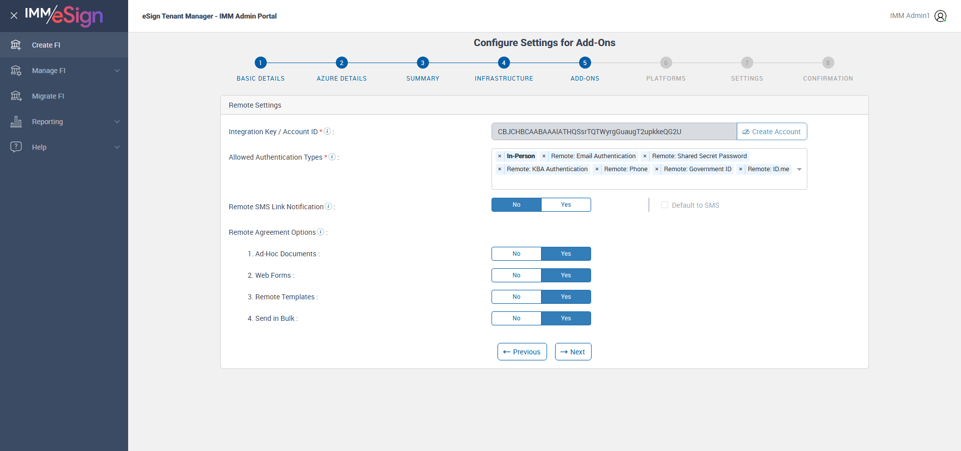Remove the Remote: Shared Secret Password tag
The image size is (961, 451).
point(645,156)
